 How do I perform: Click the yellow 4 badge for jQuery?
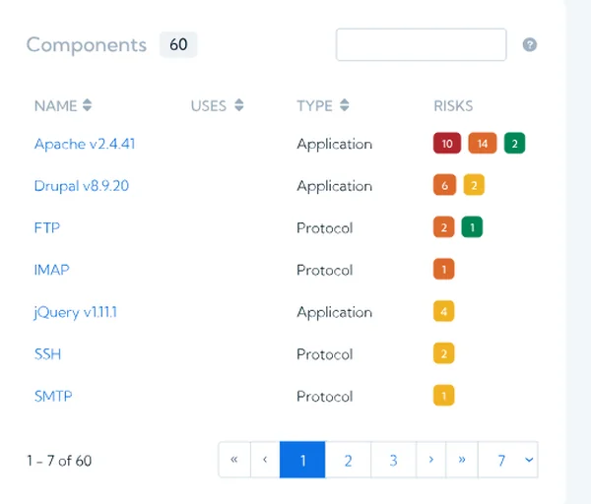[443, 311]
